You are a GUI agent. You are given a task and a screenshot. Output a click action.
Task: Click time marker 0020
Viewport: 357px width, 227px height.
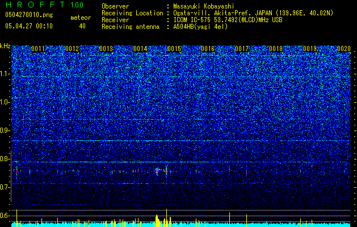coord(344,49)
